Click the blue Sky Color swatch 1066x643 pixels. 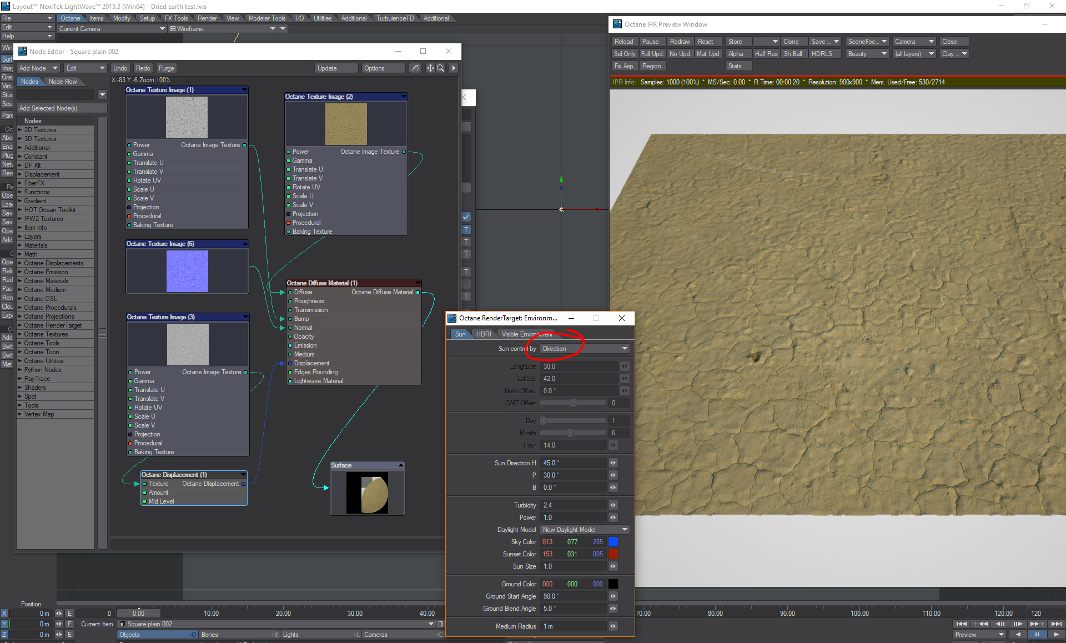pos(613,542)
